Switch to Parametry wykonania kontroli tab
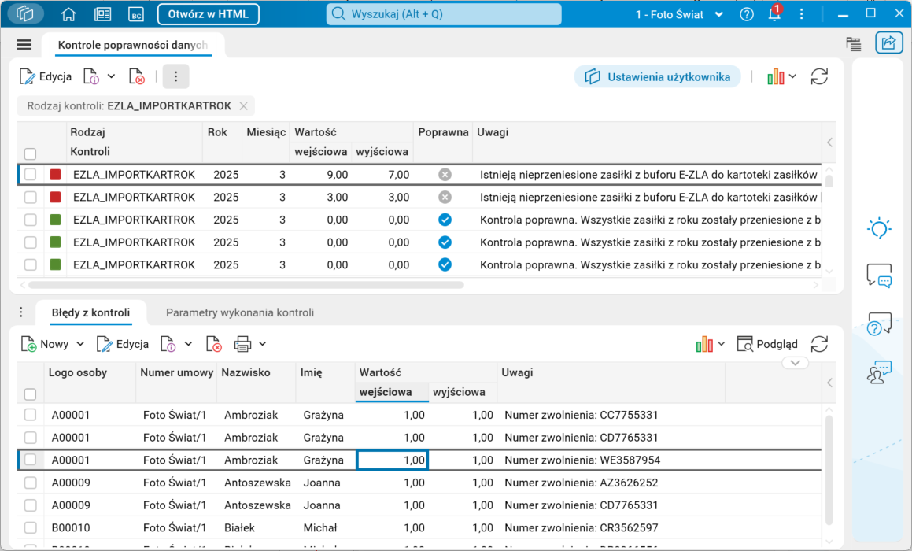The height and width of the screenshot is (551, 912). pyautogui.click(x=240, y=312)
